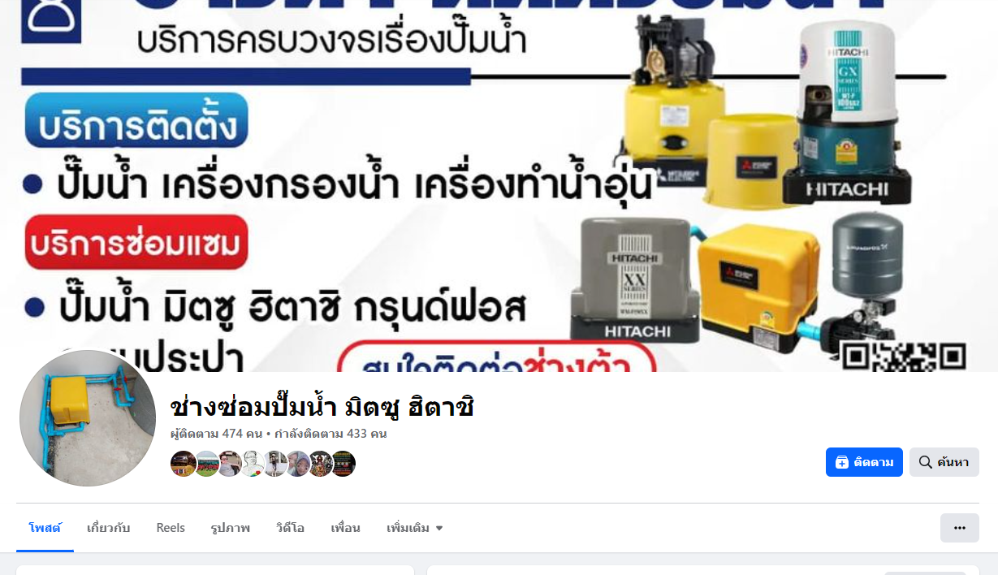Click the follow button ติดตาม
998x575 pixels.
coord(864,462)
